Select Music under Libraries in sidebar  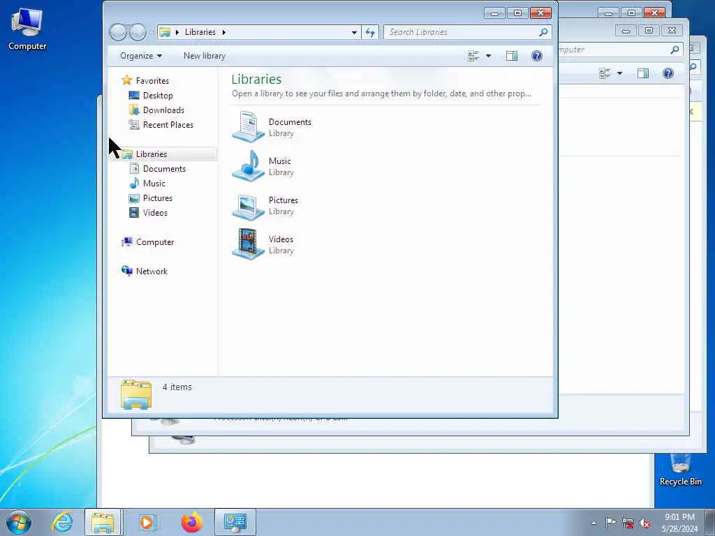pos(154,184)
